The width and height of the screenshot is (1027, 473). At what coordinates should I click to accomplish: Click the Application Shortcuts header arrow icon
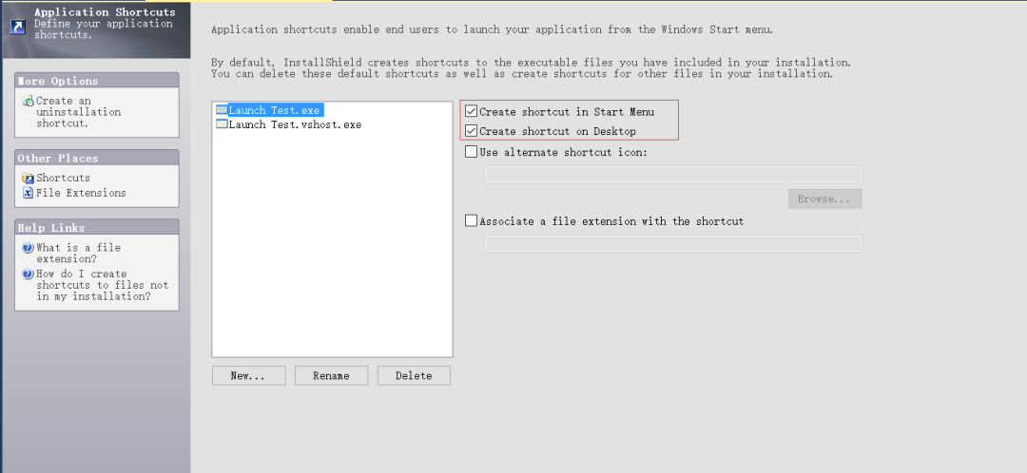point(17,26)
